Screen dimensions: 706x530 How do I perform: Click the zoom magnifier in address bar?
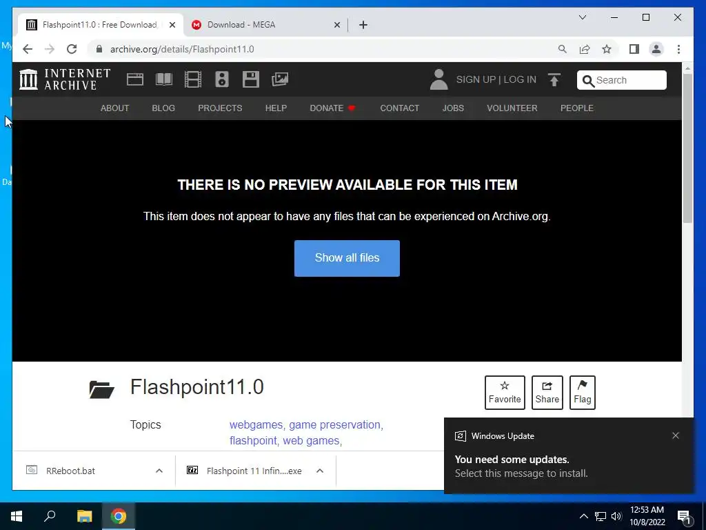563,49
